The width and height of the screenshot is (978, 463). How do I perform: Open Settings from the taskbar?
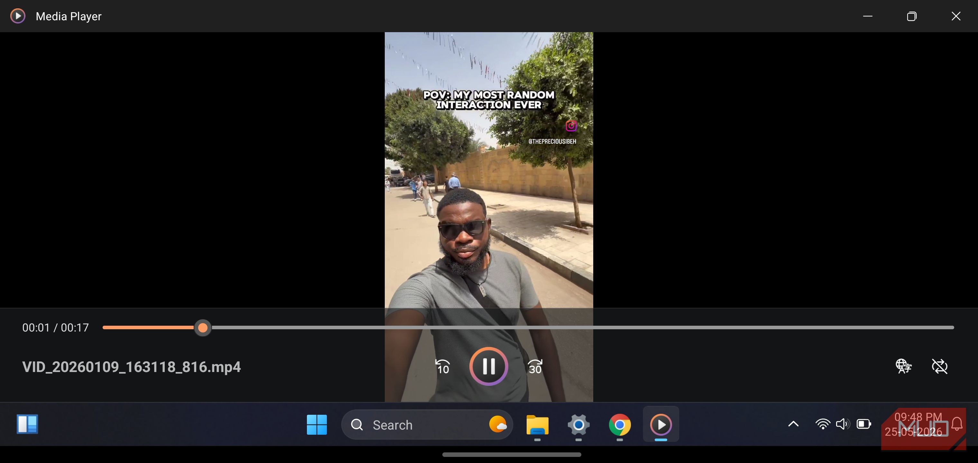(x=578, y=424)
